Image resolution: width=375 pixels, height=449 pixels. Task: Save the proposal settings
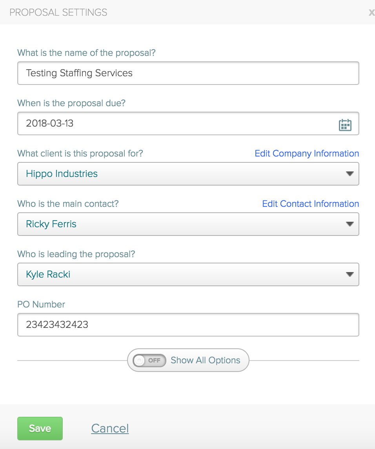coord(40,428)
